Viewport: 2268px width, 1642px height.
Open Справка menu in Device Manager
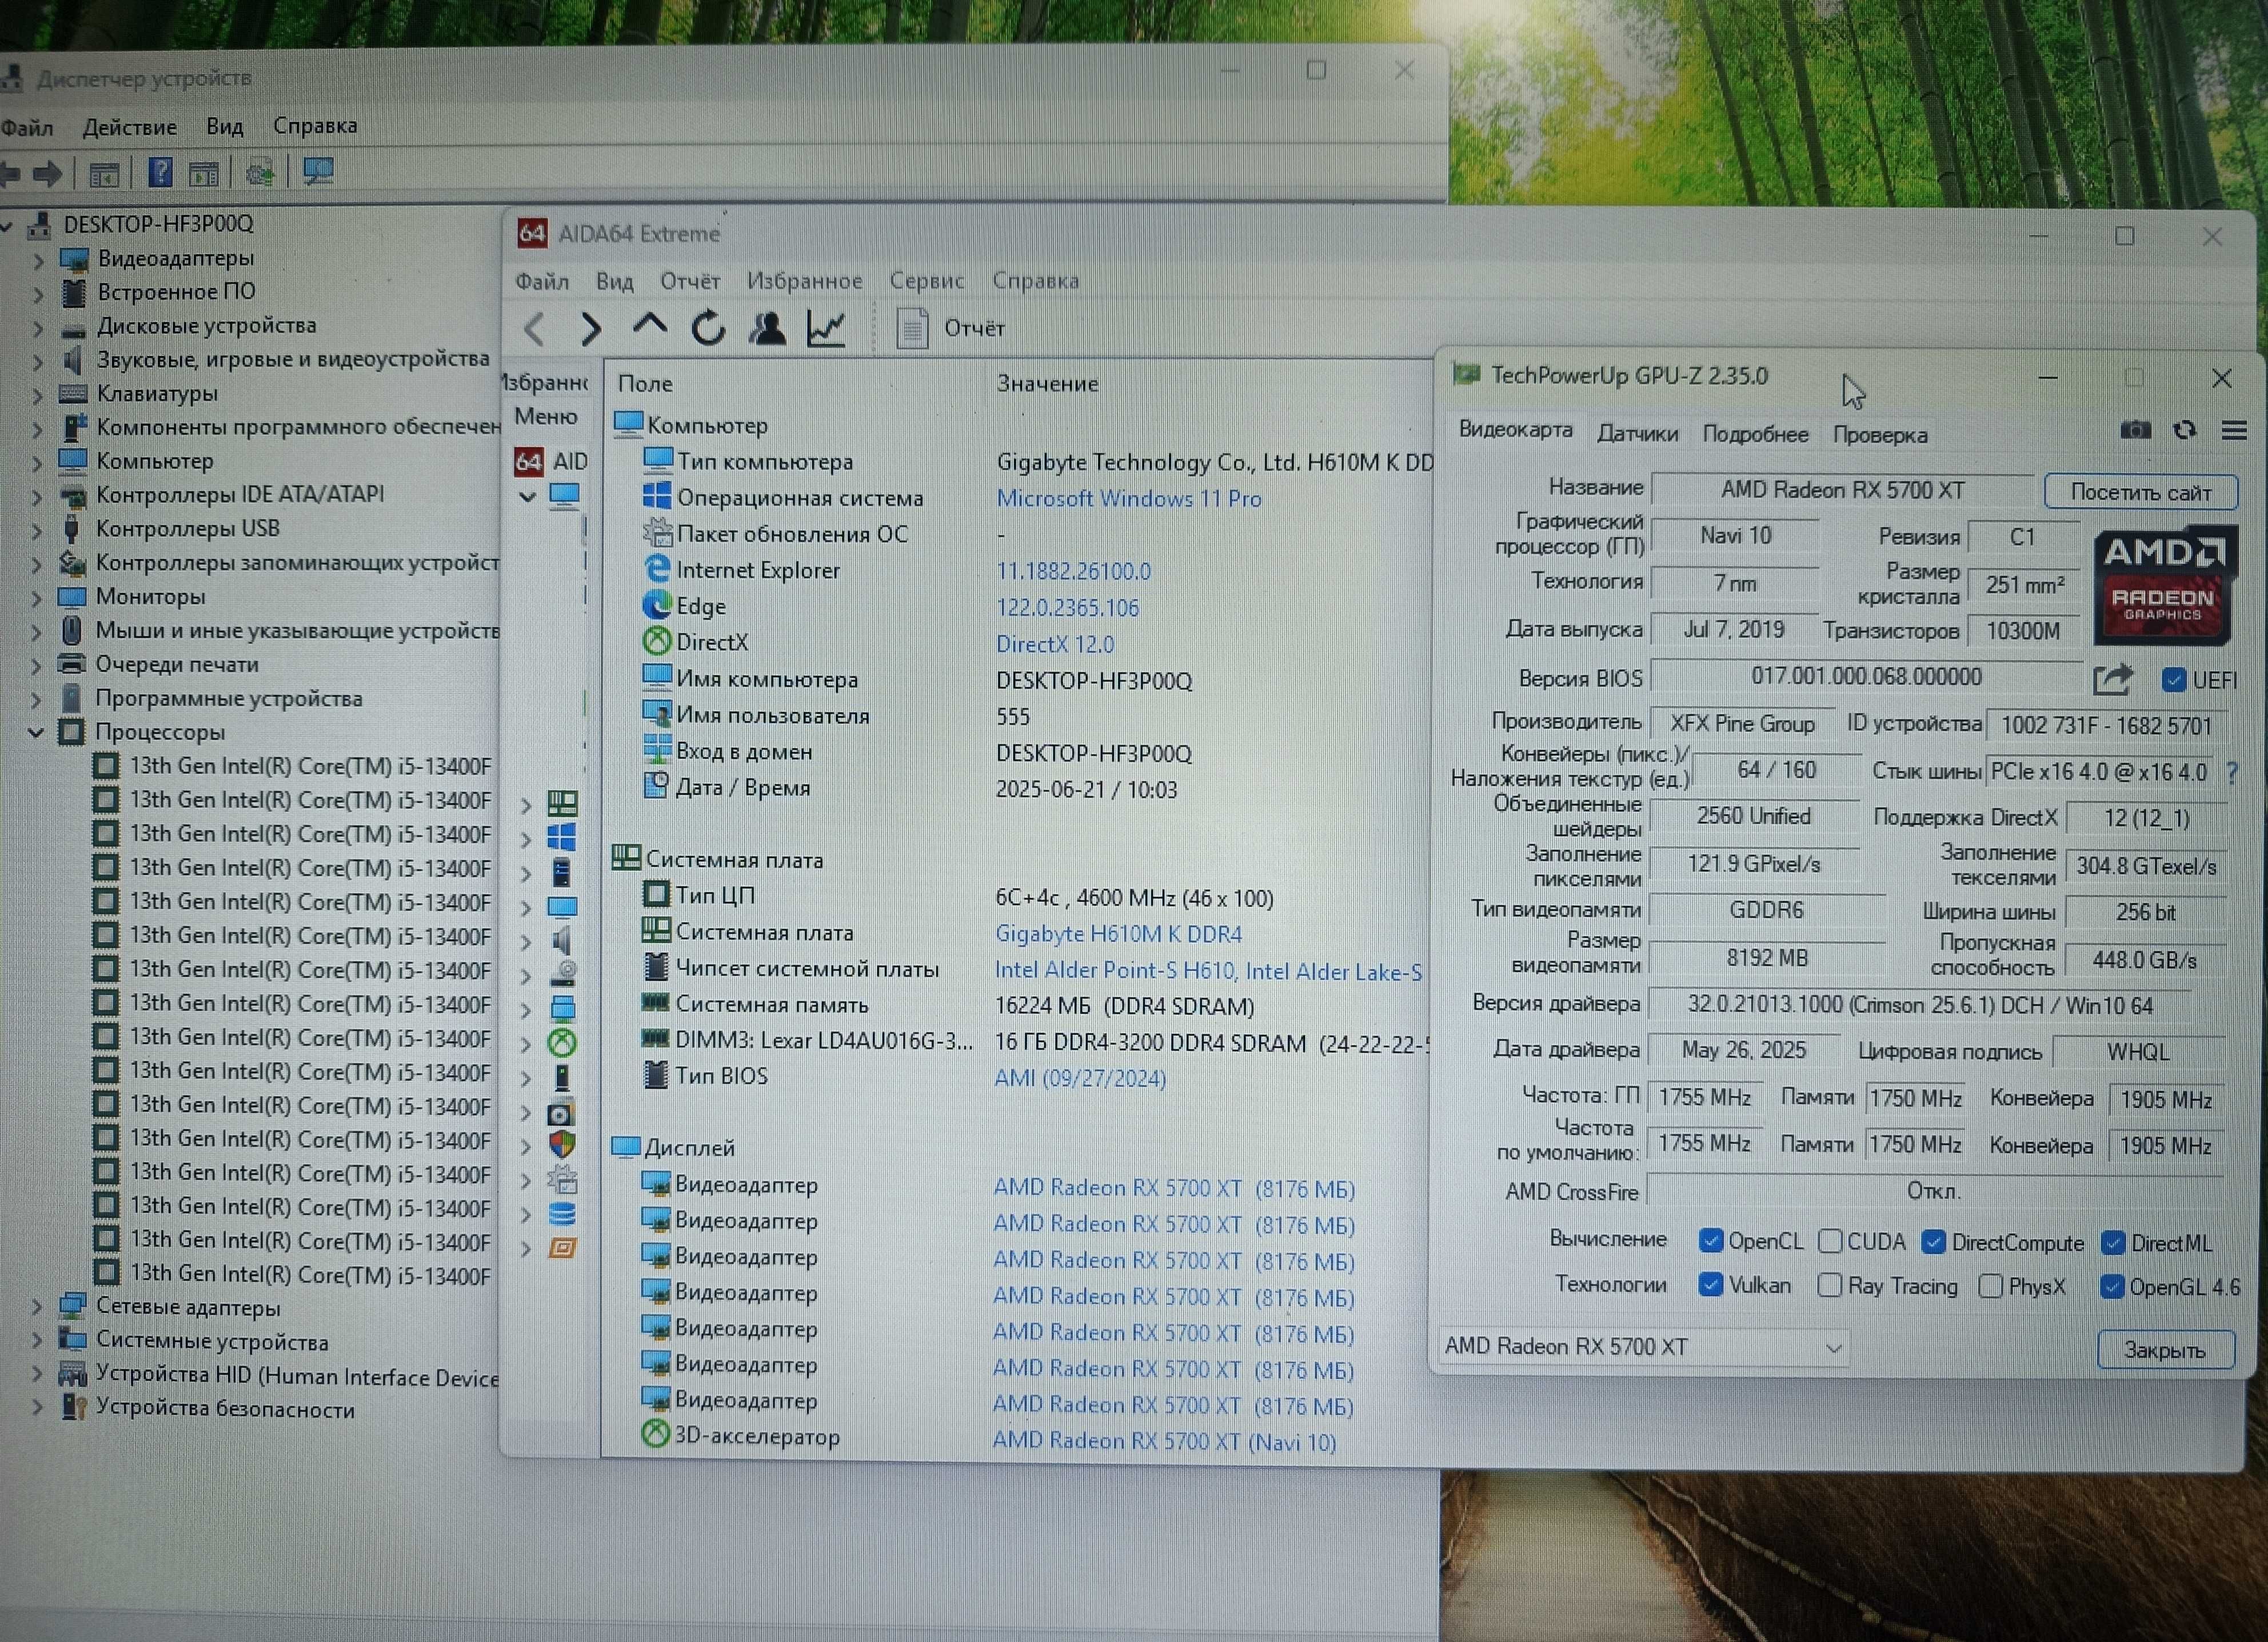tap(315, 126)
